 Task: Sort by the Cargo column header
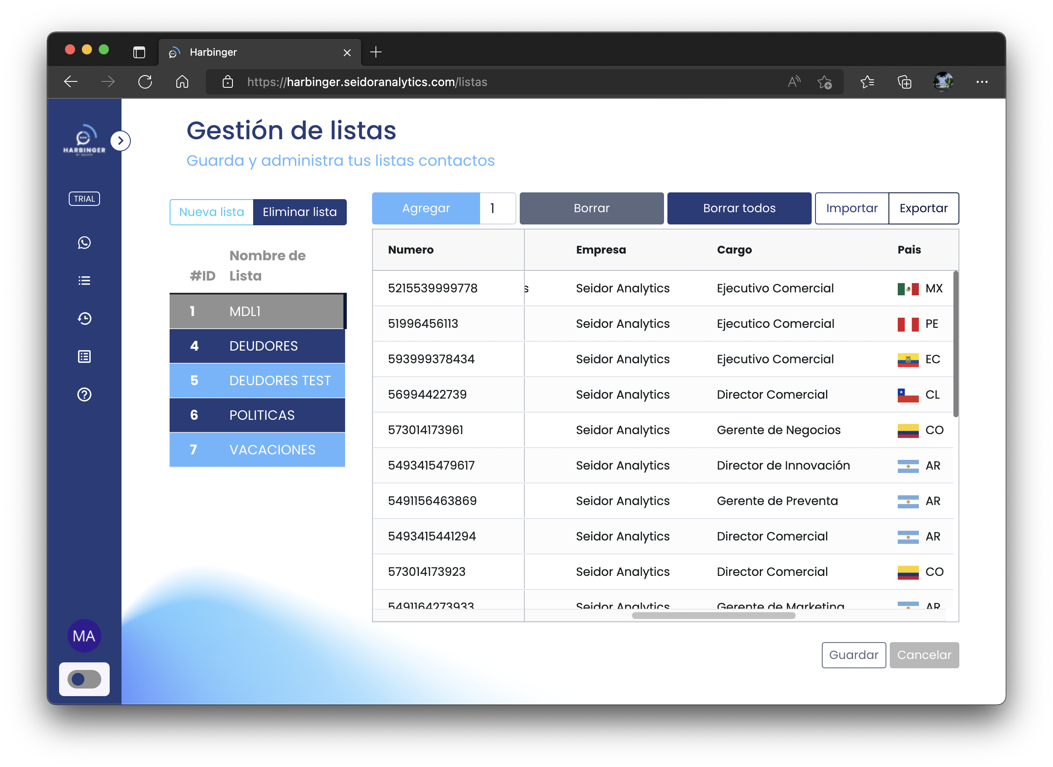pyautogui.click(x=734, y=250)
